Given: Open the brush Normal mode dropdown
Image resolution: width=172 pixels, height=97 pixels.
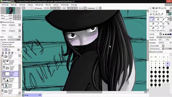Looking at the screenshot, I should click(x=155, y=34).
